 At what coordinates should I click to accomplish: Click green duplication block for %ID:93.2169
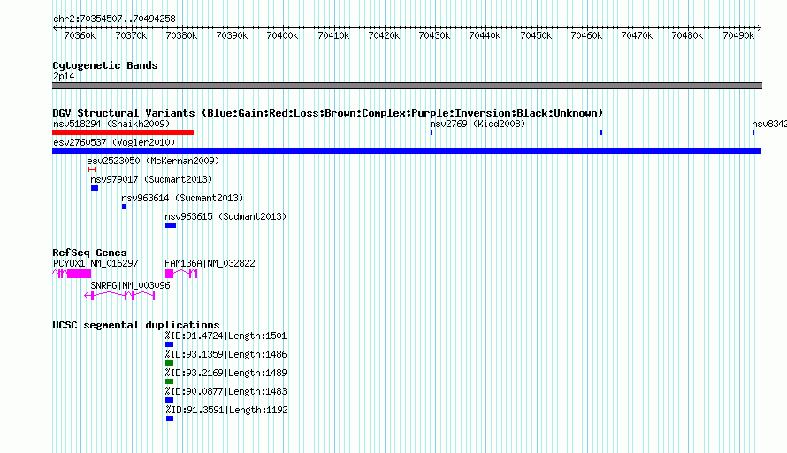(169, 381)
